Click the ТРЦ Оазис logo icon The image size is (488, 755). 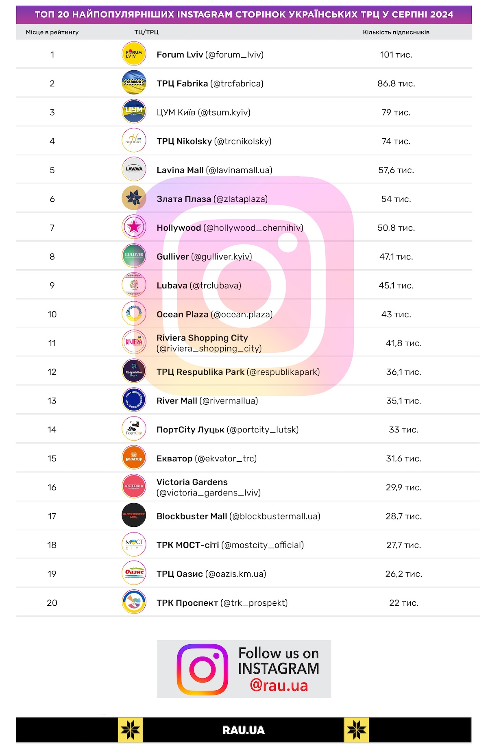pyautogui.click(x=134, y=573)
